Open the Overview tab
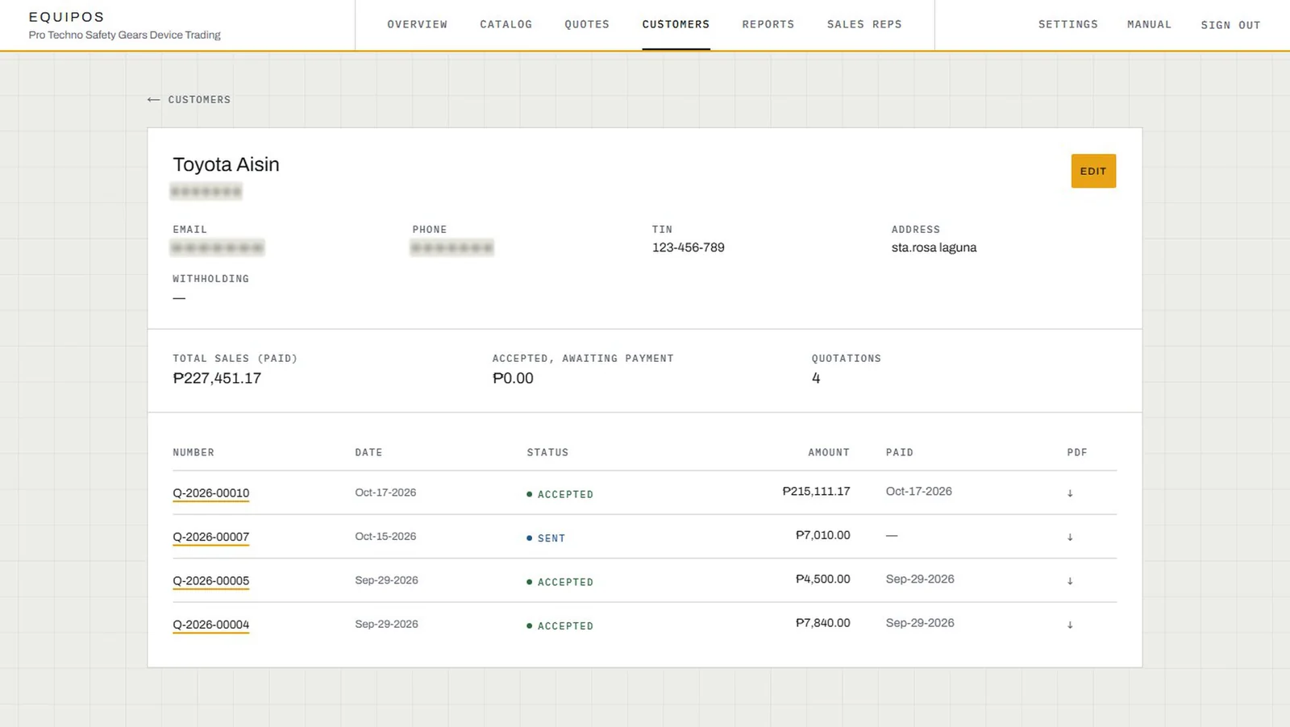The width and height of the screenshot is (1290, 727). pyautogui.click(x=417, y=24)
